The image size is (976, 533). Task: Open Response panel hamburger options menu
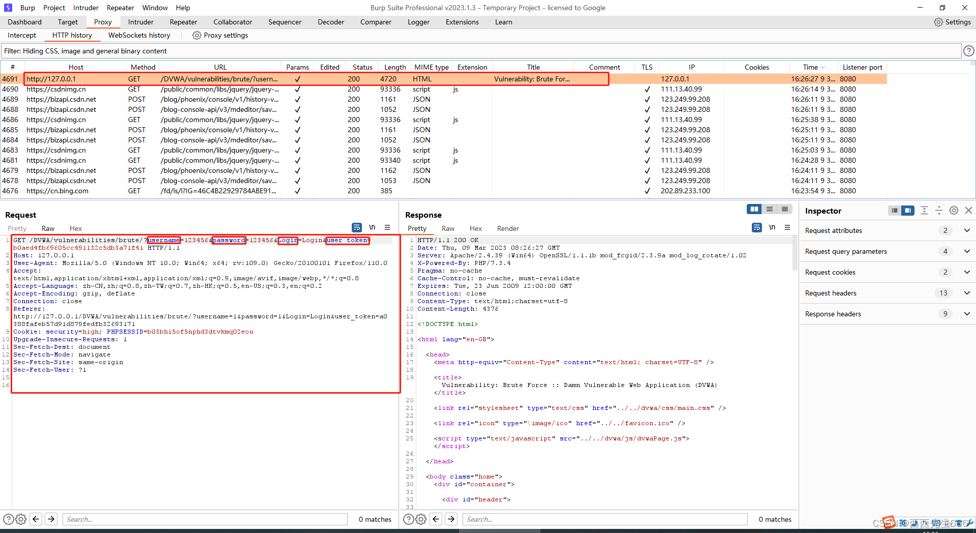point(787,227)
